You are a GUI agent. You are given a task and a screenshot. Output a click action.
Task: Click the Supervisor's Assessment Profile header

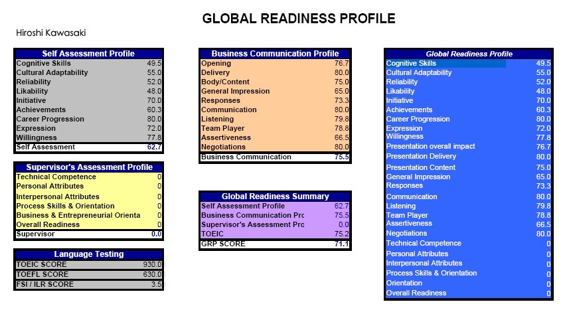tap(89, 167)
